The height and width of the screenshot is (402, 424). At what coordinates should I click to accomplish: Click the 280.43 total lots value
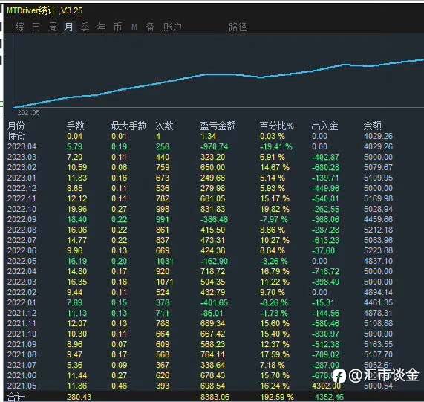click(79, 397)
